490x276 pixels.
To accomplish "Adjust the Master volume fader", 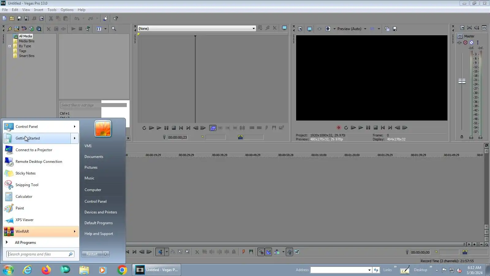I will click(462, 81).
